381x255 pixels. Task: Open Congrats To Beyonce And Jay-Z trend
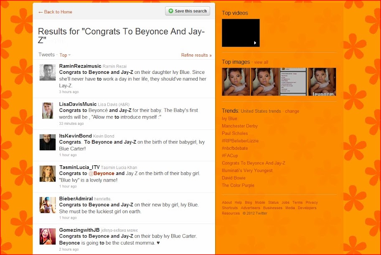click(x=254, y=163)
